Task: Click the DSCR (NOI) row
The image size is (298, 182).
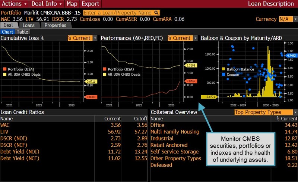Action: pyautogui.click(x=74, y=139)
